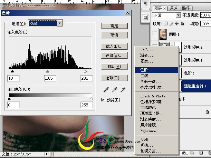Toggle lock image pixels brush icon
Viewport: 211px width, 158px height.
[x=171, y=24]
